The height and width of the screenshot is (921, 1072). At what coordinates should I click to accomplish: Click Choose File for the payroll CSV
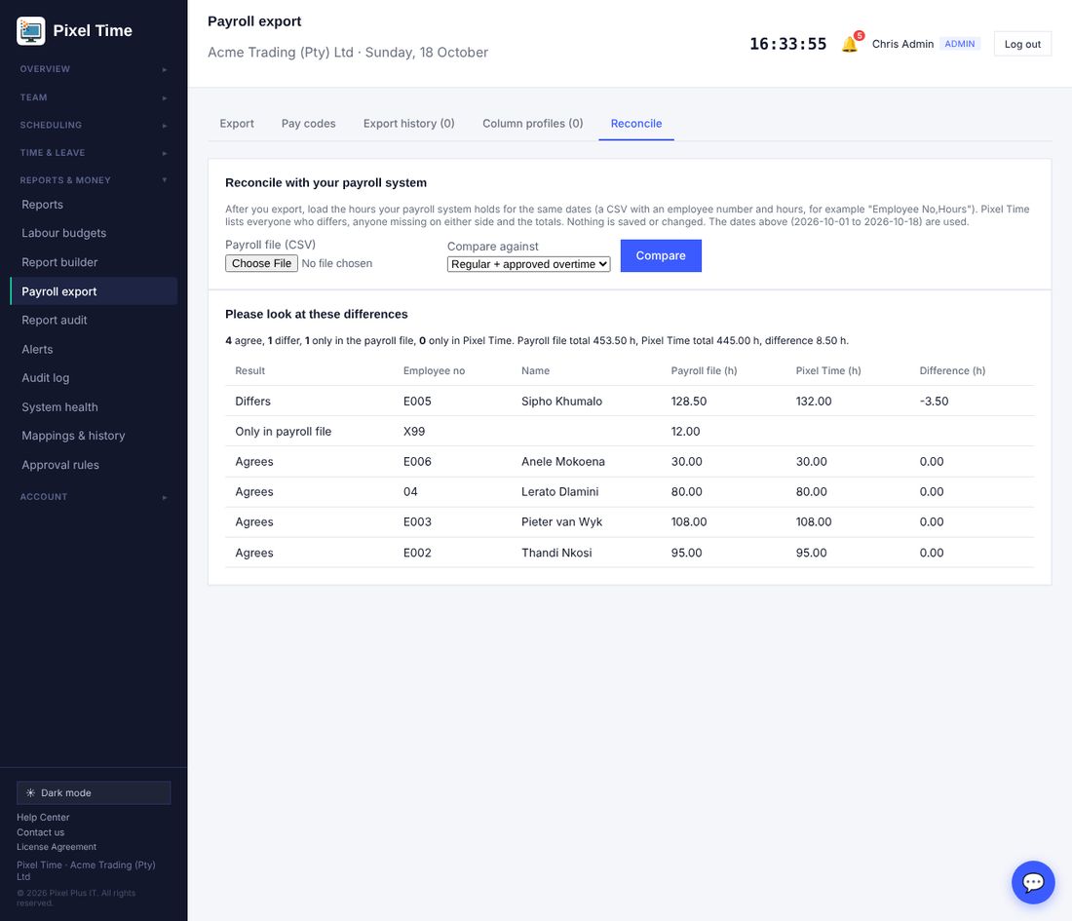pos(261,263)
